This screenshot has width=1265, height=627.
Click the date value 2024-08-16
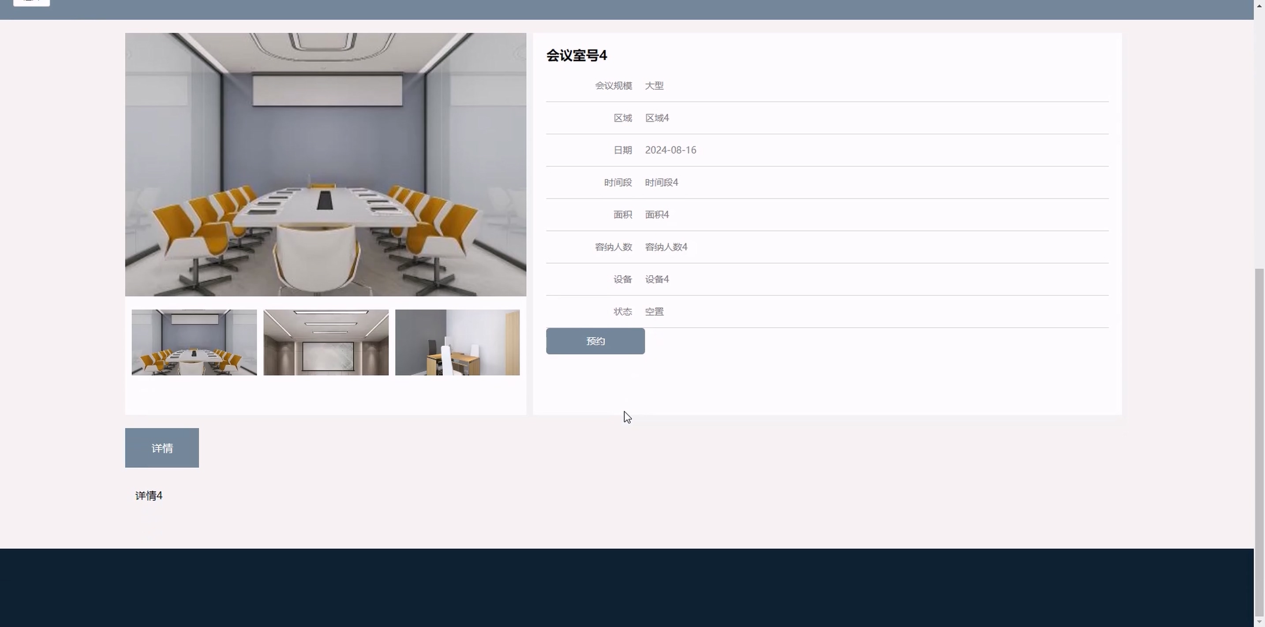[670, 150]
